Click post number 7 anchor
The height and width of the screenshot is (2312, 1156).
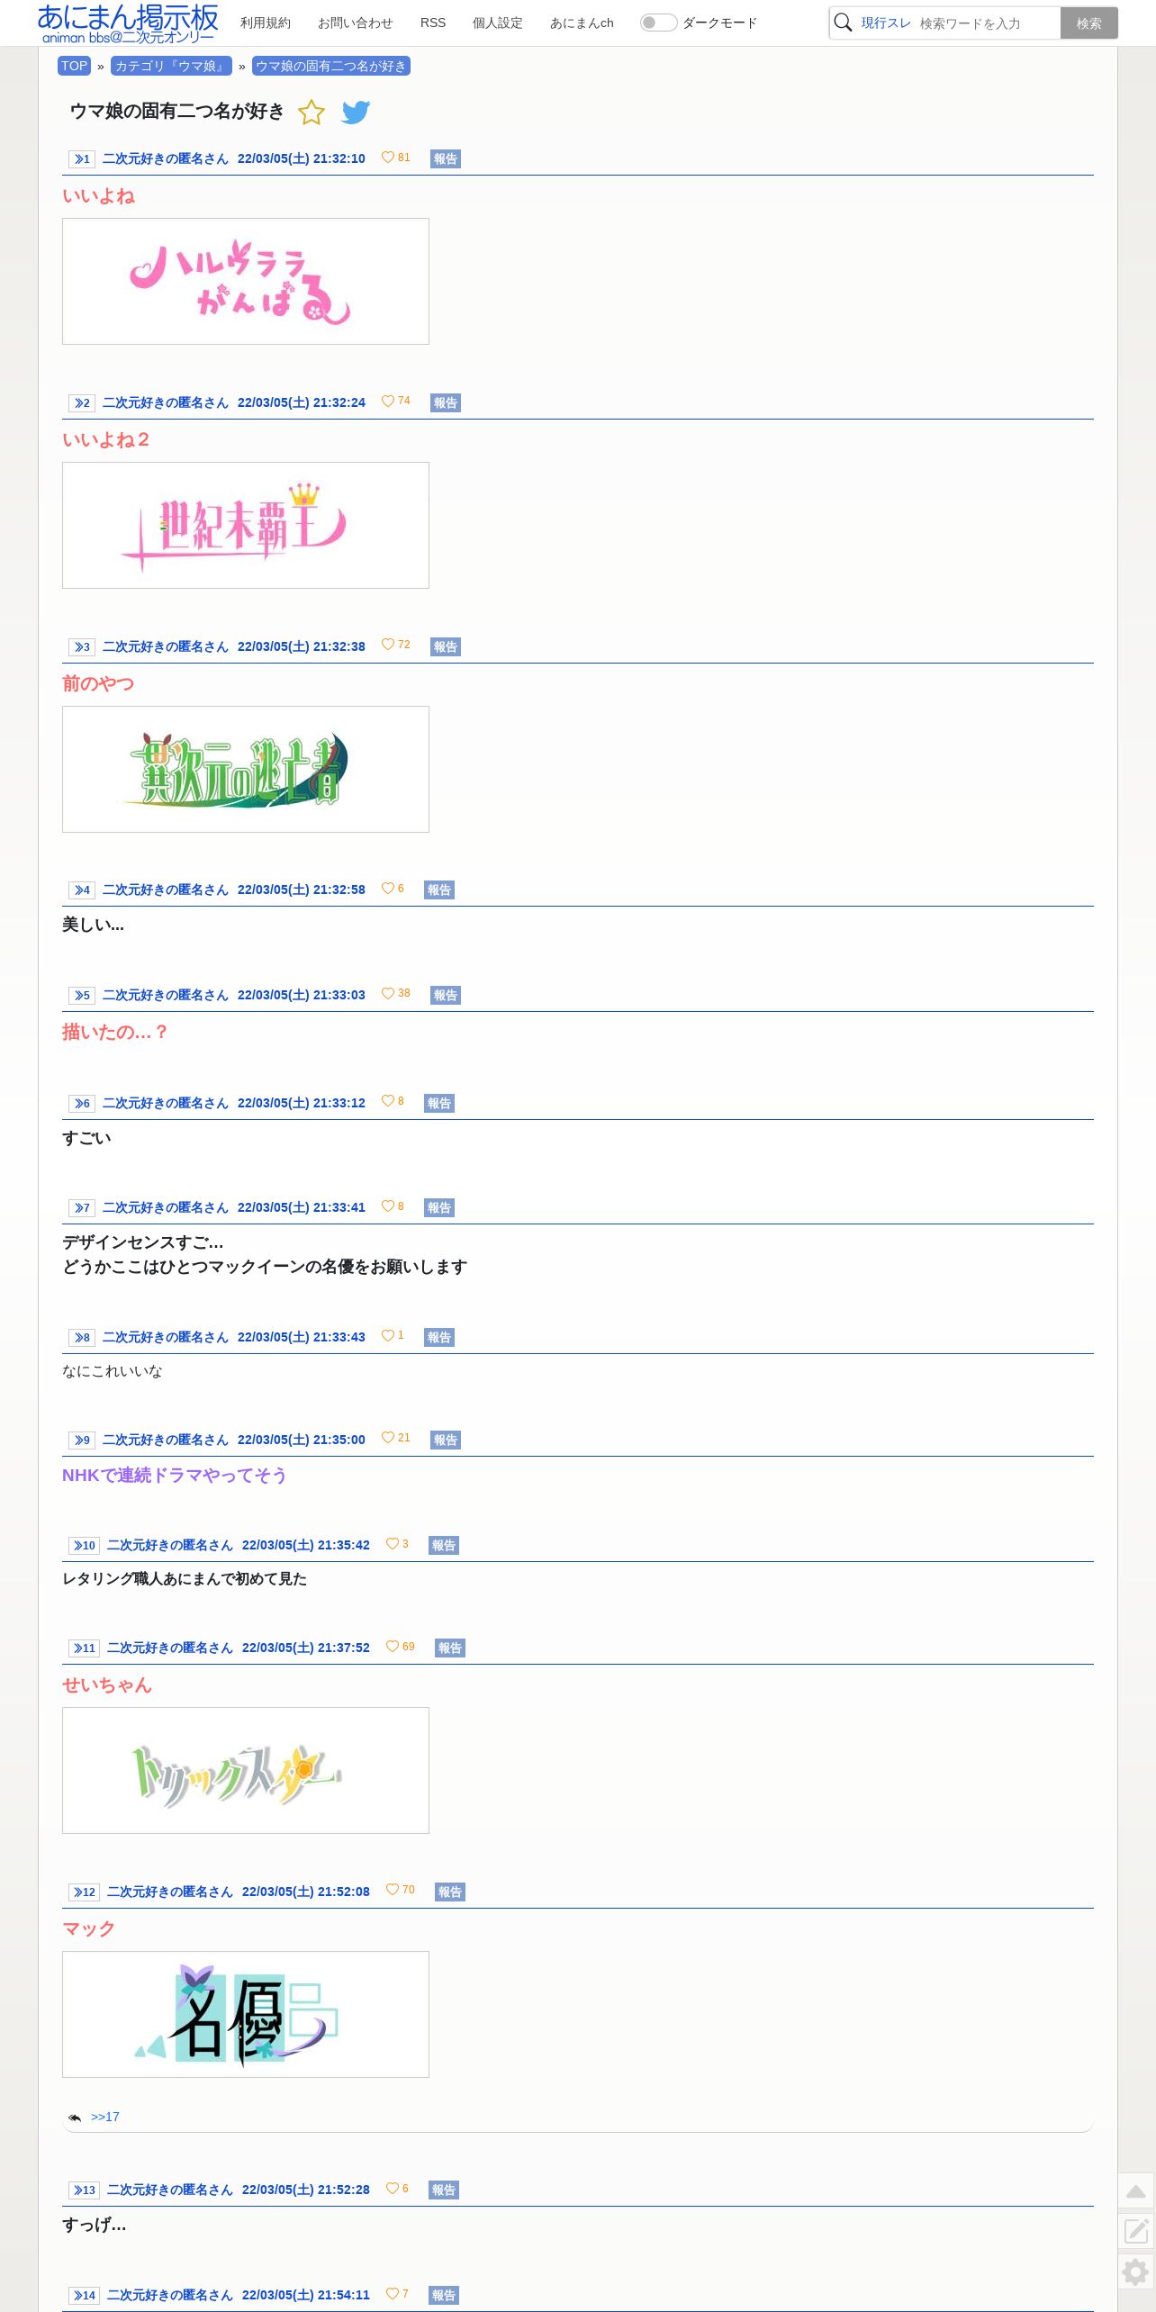click(82, 1208)
